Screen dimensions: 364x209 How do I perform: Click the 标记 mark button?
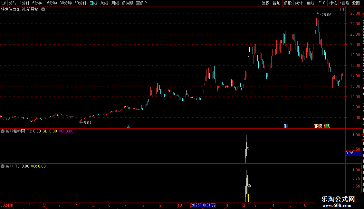click(x=333, y=3)
